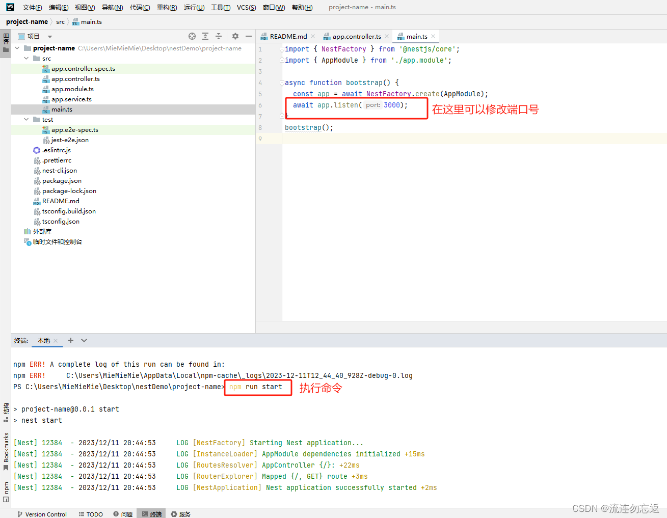Open the terminal tabs dropdown chevron
This screenshot has height=518, width=667.
[x=84, y=340]
